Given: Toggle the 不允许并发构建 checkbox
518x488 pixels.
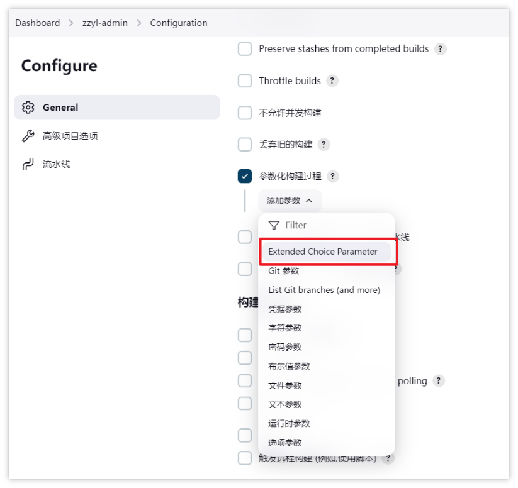Looking at the screenshot, I should (x=245, y=113).
